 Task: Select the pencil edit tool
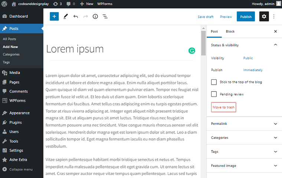tap(66, 17)
